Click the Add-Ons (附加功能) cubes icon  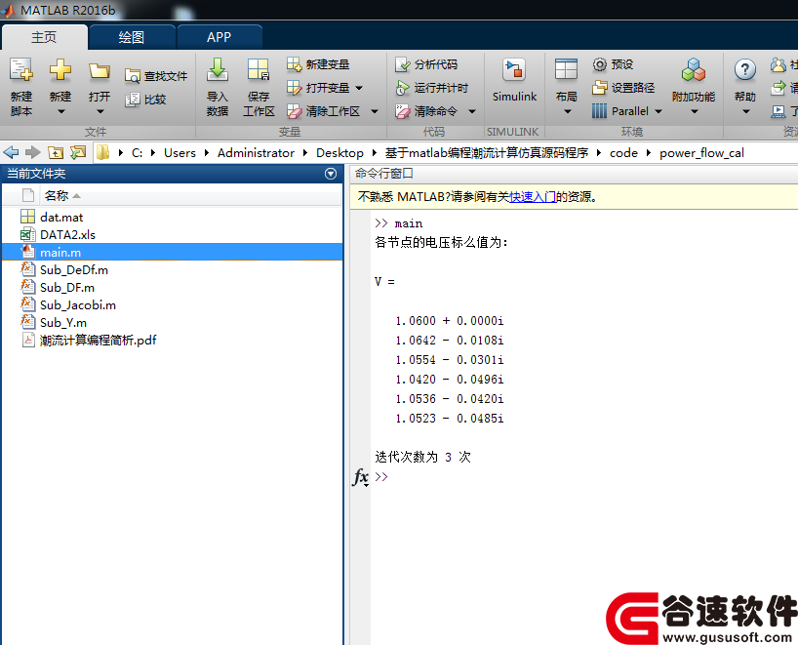pos(694,69)
